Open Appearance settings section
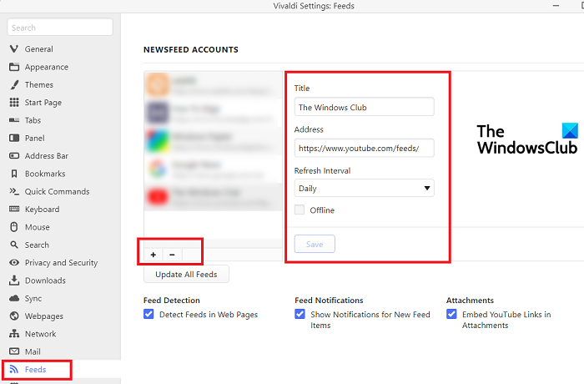Image resolution: width=584 pixels, height=384 pixels. click(x=47, y=67)
